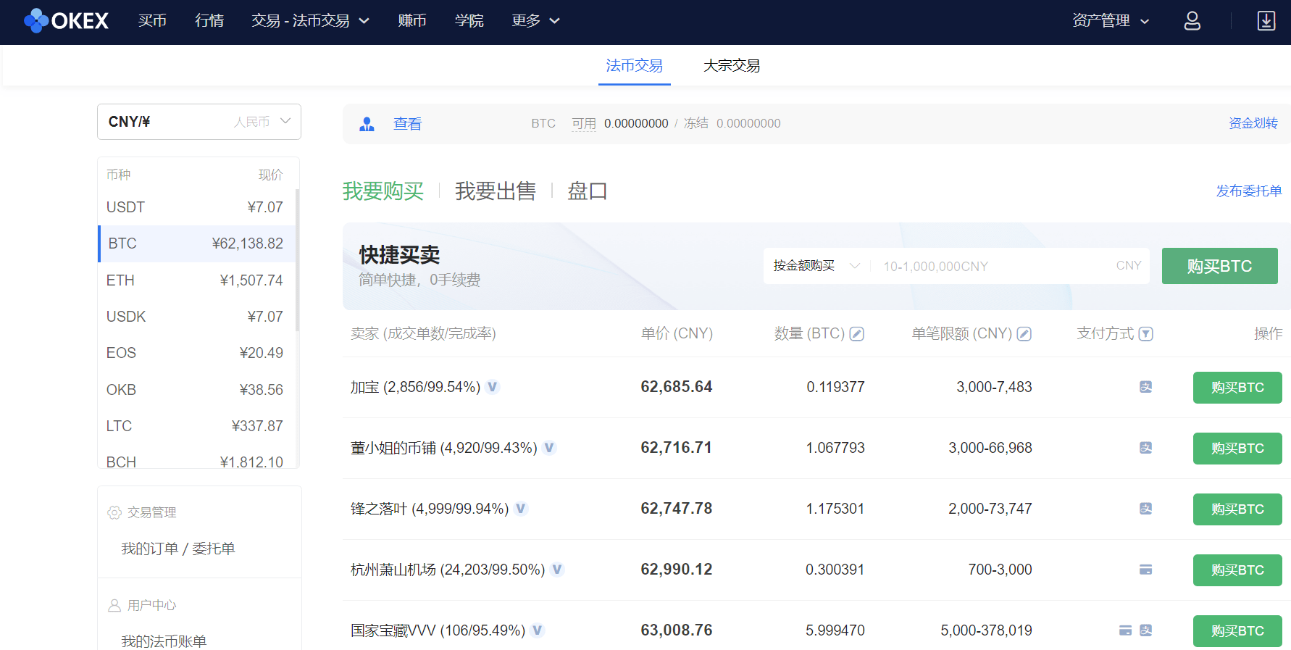Click verified V badge for 董小姐的币铺
The width and height of the screenshot is (1291, 650).
click(x=549, y=448)
